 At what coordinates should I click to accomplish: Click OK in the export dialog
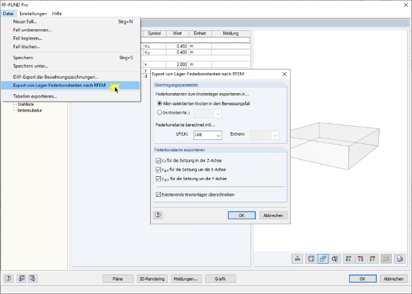tap(241, 215)
